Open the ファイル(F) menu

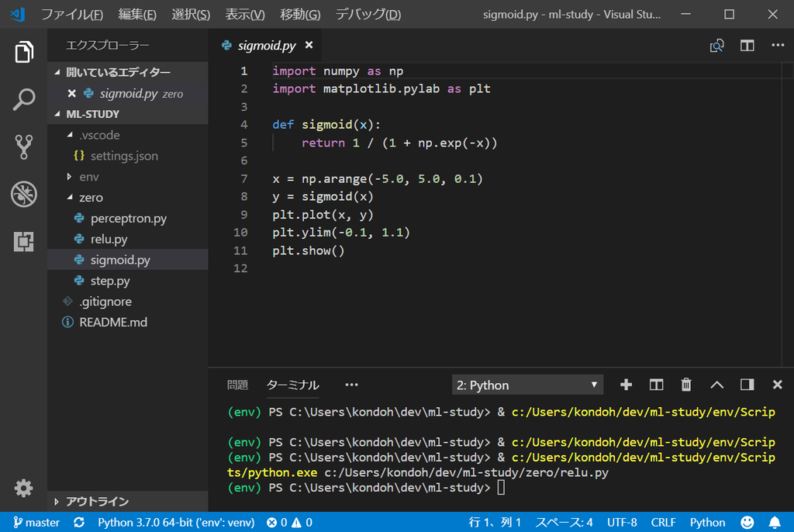72,14
